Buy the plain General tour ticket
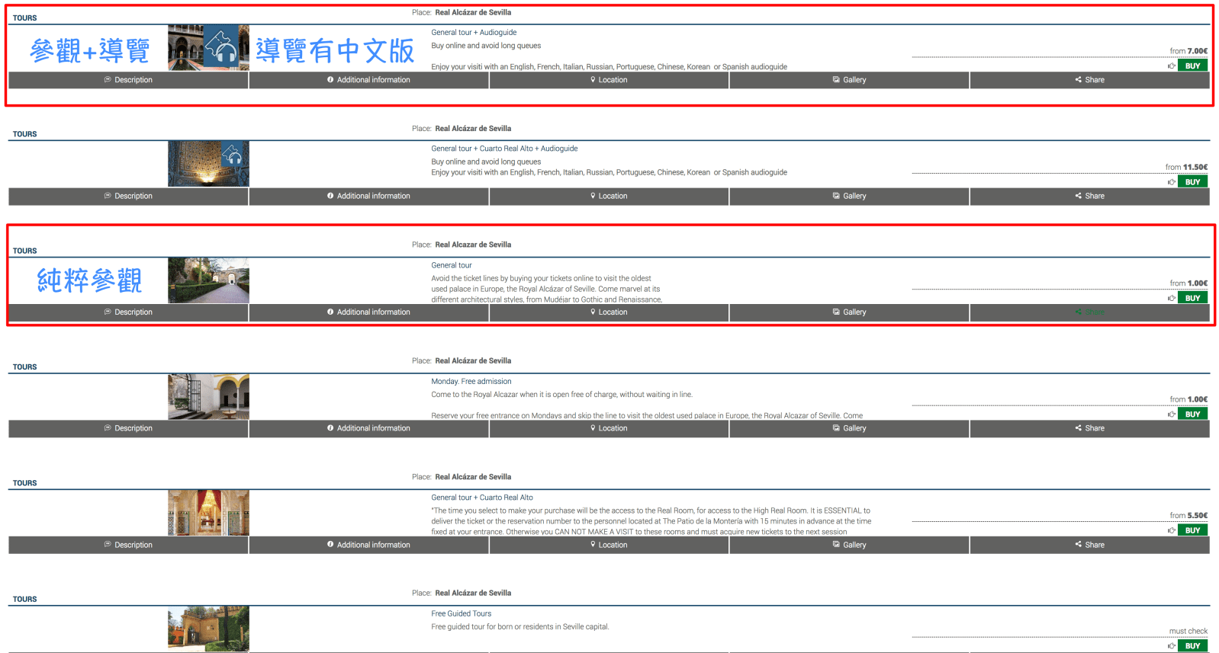1219x653 pixels. [1193, 299]
